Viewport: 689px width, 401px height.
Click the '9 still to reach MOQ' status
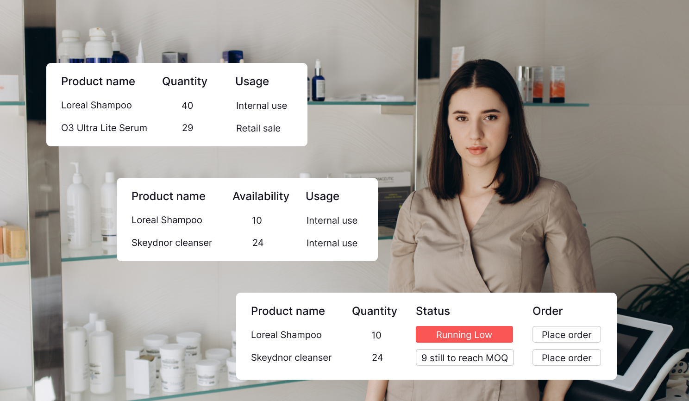point(465,357)
